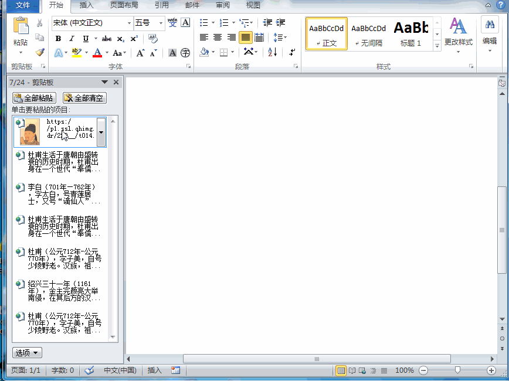Viewport: 509px width, 381px height.
Task: Expand the 选项 dropdown in clipboard pane
Action: (28, 352)
